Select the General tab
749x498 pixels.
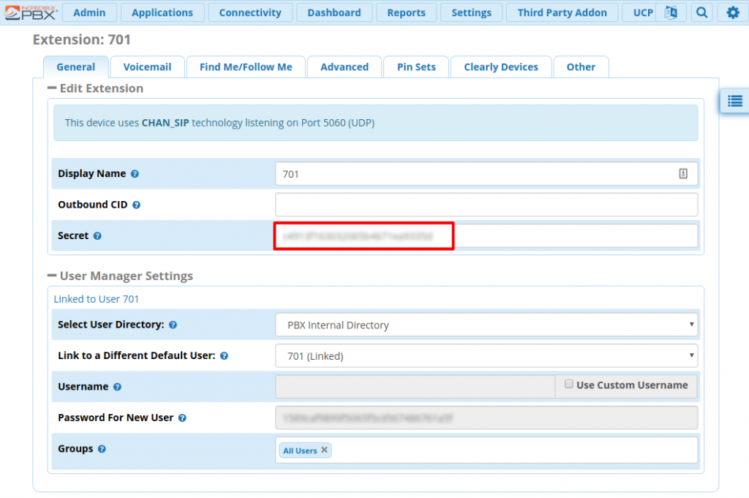coord(75,67)
